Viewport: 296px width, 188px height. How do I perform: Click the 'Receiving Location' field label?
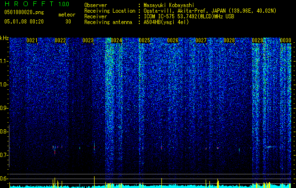pos(110,11)
